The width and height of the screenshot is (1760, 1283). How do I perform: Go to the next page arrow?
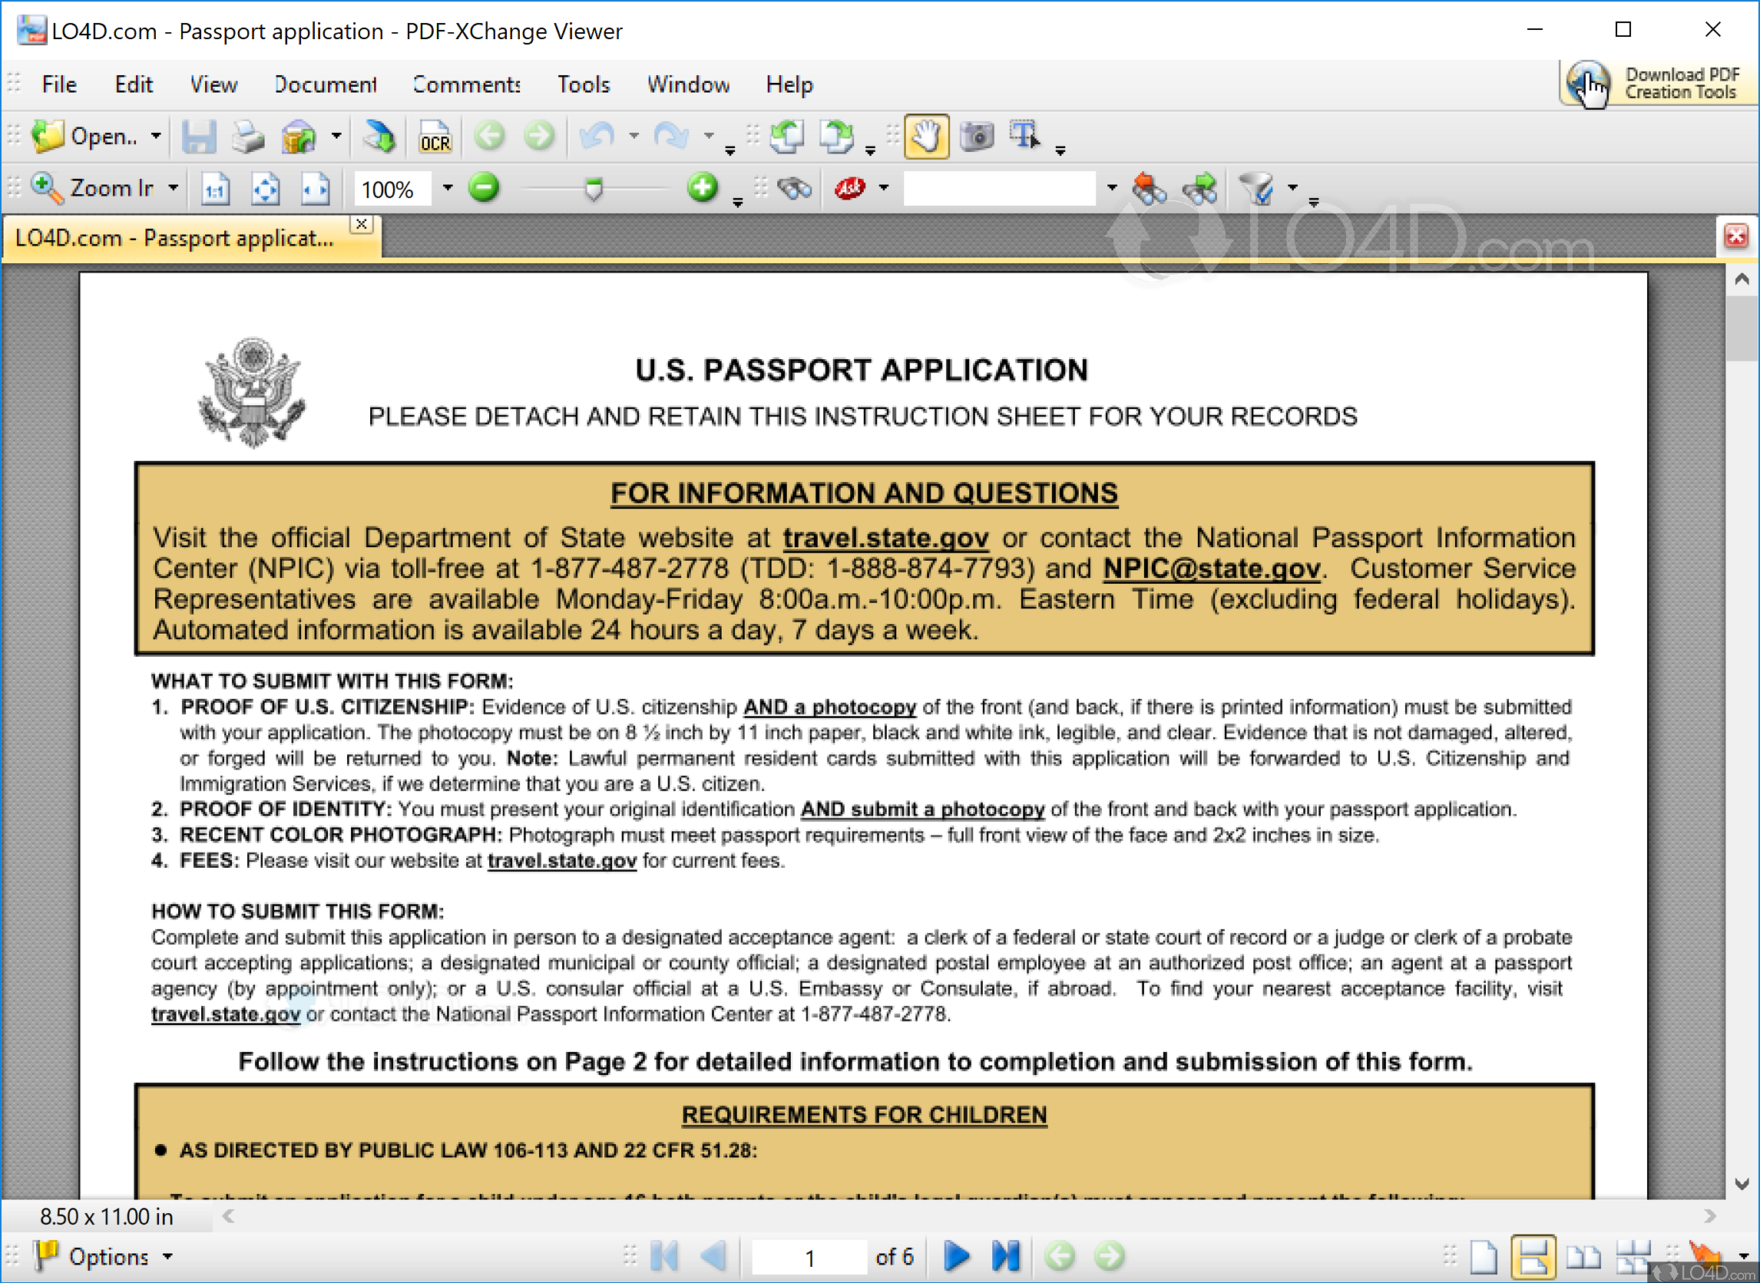pos(957,1256)
